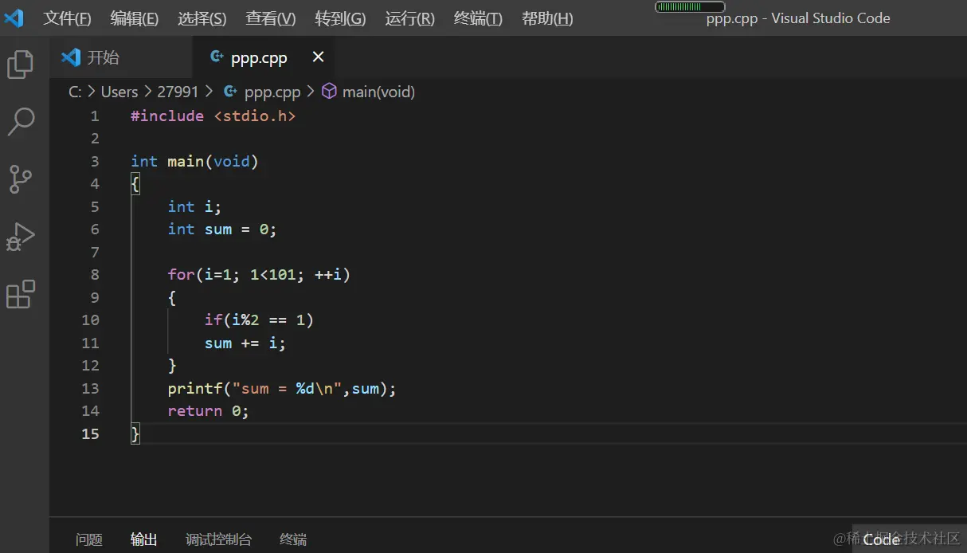967x553 pixels.
Task: Open the Extensions view
Action: tap(21, 294)
